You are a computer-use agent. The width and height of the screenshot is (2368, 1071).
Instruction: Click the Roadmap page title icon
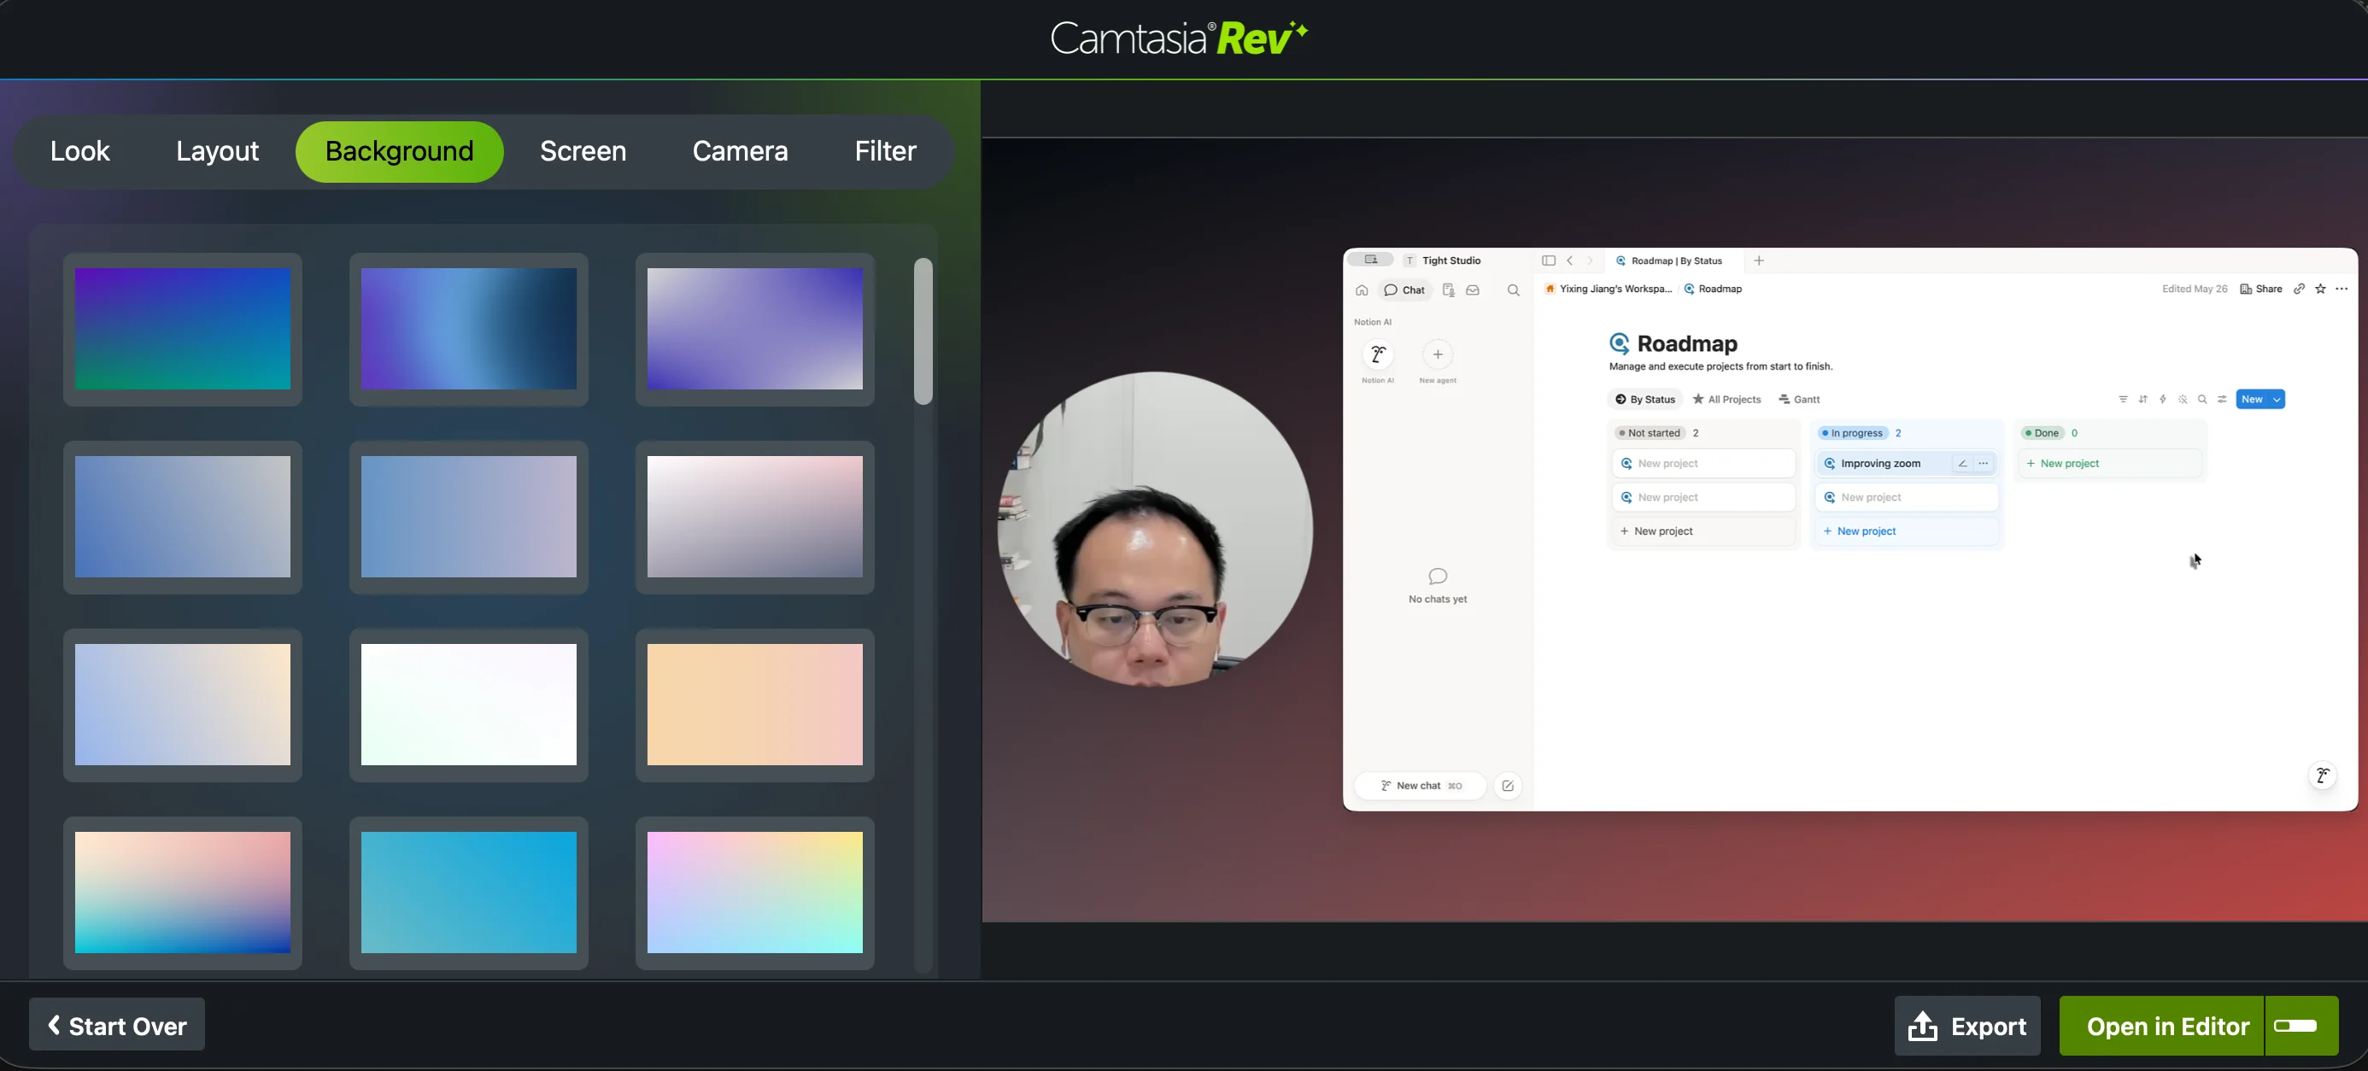(1620, 344)
